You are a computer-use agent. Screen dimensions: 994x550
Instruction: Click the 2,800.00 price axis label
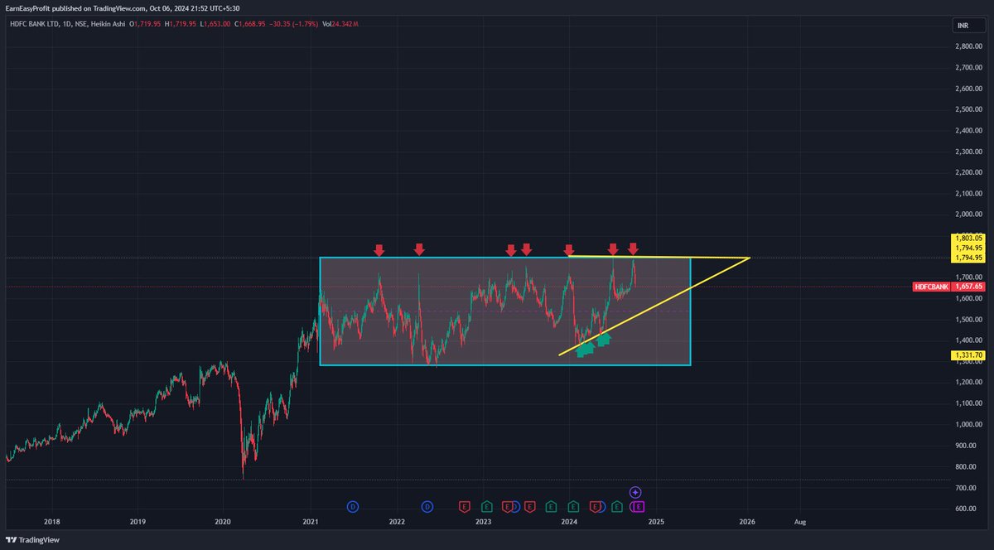click(967, 46)
